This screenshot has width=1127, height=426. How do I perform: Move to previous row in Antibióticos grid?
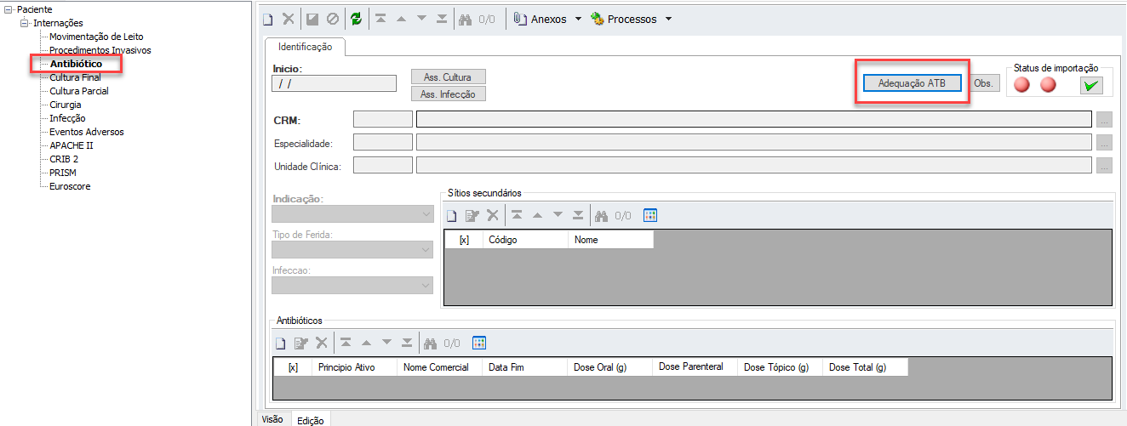366,343
